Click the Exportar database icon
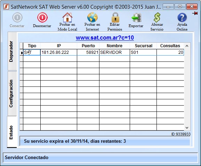The height and width of the screenshot is (166, 201). pos(136,17)
